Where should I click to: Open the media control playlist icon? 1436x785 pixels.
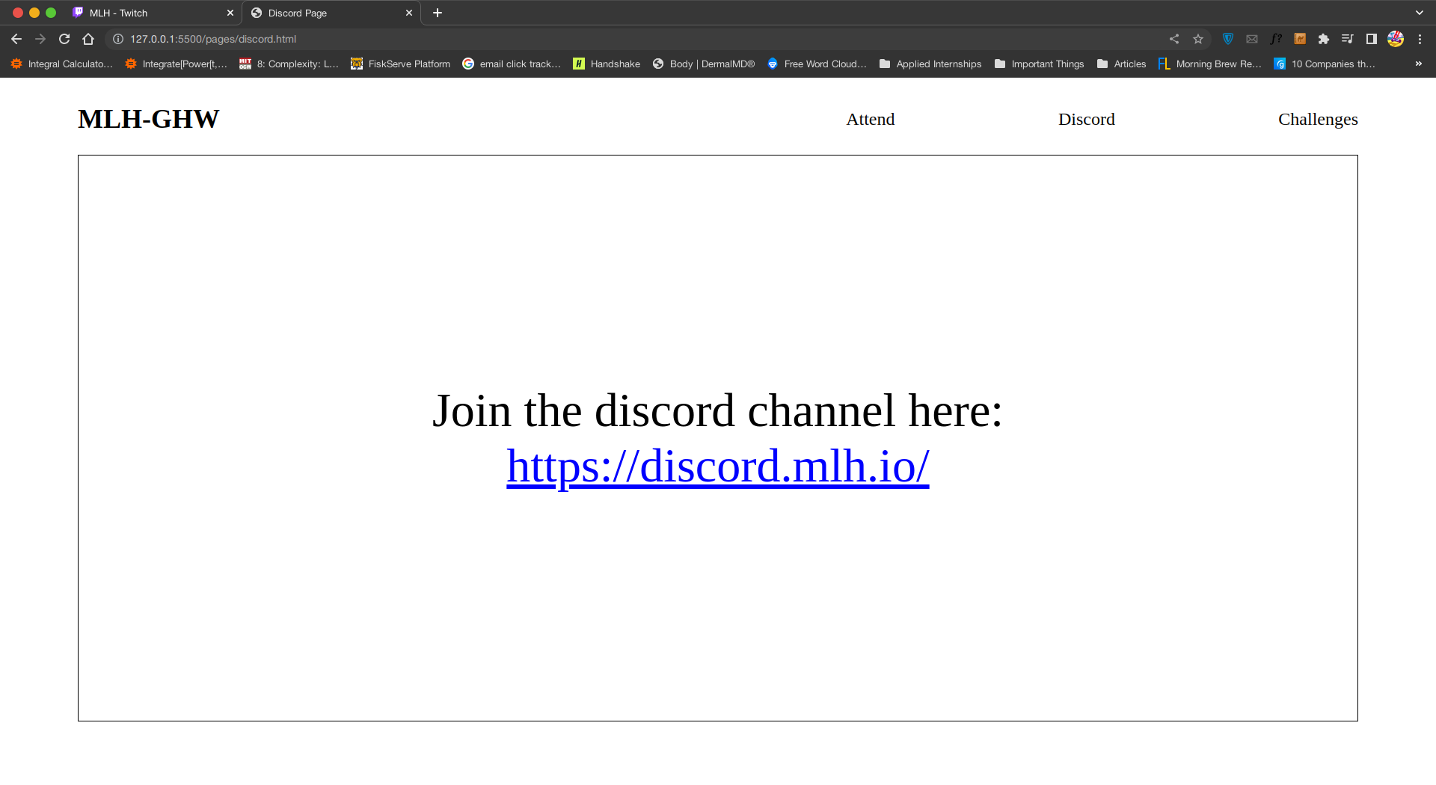click(x=1348, y=39)
